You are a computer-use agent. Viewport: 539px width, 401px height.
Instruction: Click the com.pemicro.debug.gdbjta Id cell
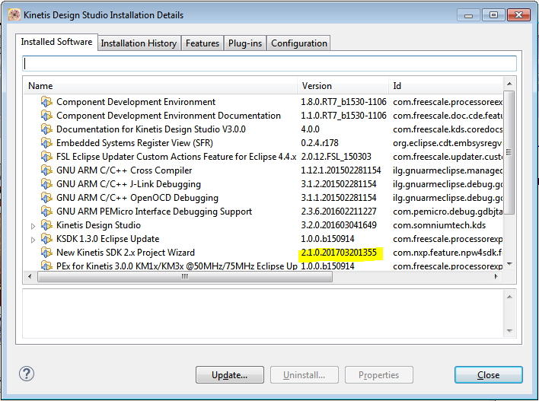pyautogui.click(x=448, y=212)
